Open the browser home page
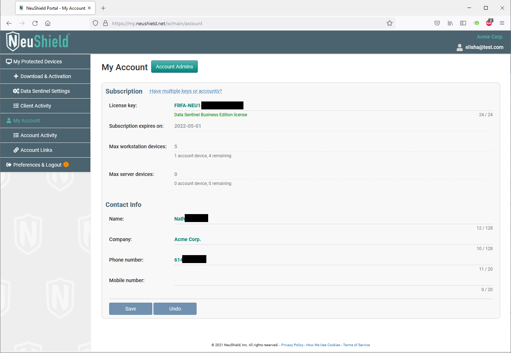511x353 pixels. pos(48,23)
